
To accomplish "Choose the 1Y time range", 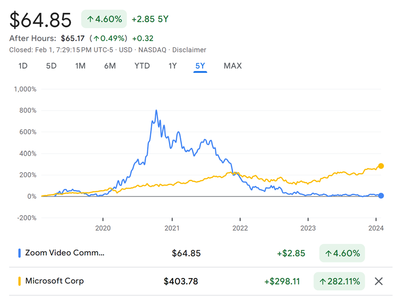I will click(172, 66).
